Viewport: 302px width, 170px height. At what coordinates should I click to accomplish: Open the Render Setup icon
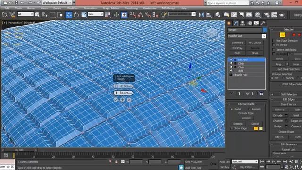(267, 15)
